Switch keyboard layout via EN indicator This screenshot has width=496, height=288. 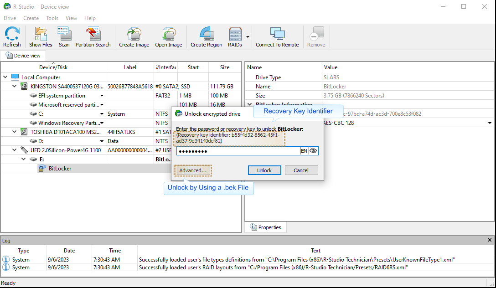pyautogui.click(x=304, y=151)
